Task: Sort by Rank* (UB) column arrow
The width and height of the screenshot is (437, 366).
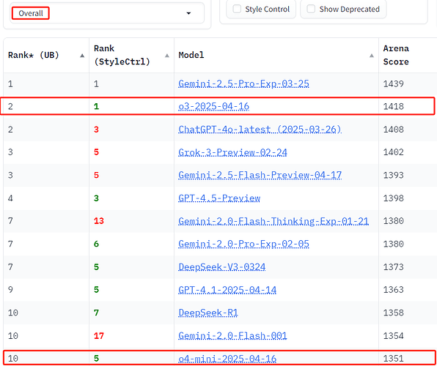Action: tap(82, 56)
